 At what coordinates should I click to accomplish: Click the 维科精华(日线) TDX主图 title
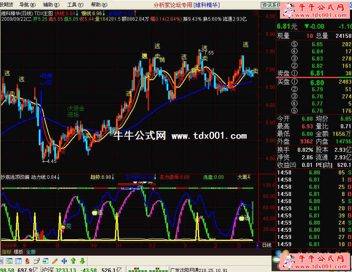(x=27, y=14)
